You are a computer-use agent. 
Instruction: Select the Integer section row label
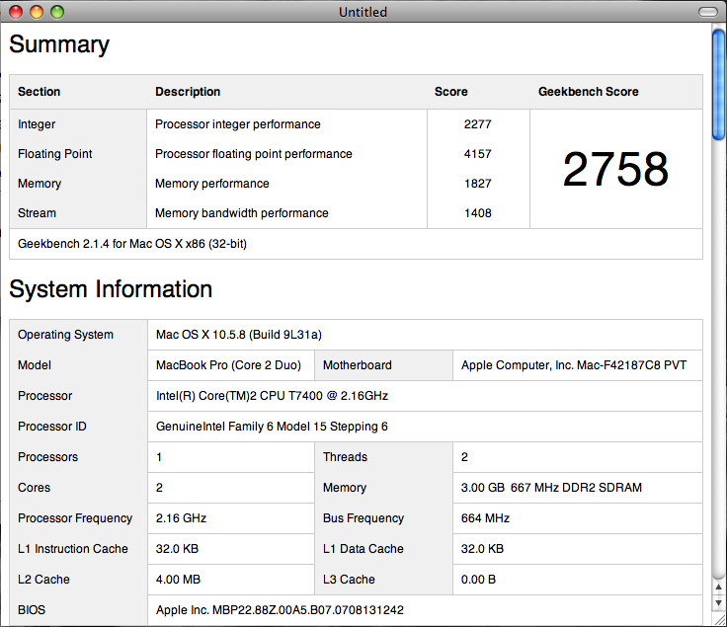37,124
